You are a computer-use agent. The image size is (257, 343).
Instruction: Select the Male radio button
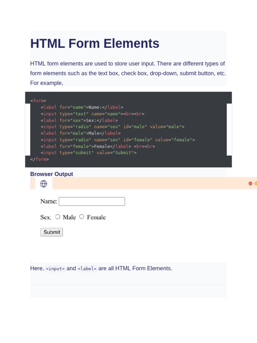tap(58, 217)
